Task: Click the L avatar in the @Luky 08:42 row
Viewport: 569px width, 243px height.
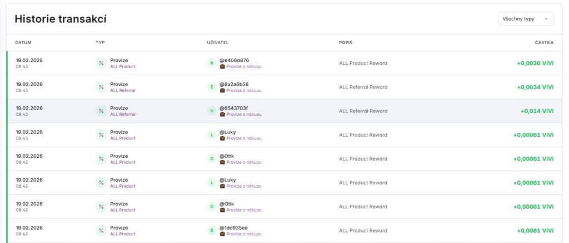Action: (212, 183)
